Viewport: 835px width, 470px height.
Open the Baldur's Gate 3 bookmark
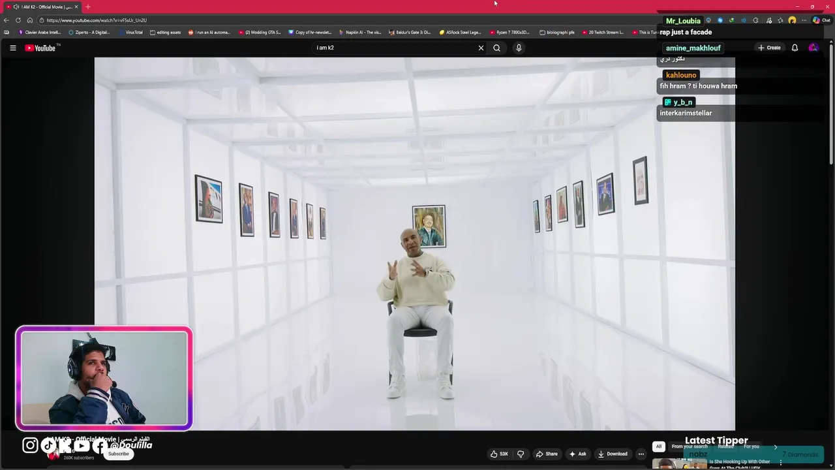pyautogui.click(x=410, y=32)
